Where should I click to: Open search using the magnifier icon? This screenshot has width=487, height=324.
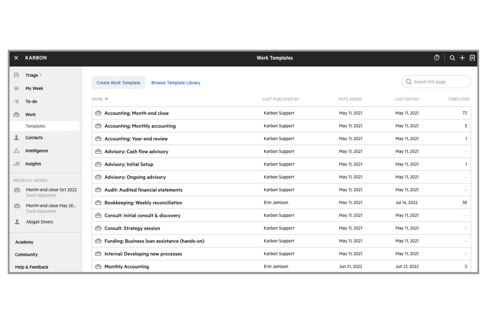(452, 58)
